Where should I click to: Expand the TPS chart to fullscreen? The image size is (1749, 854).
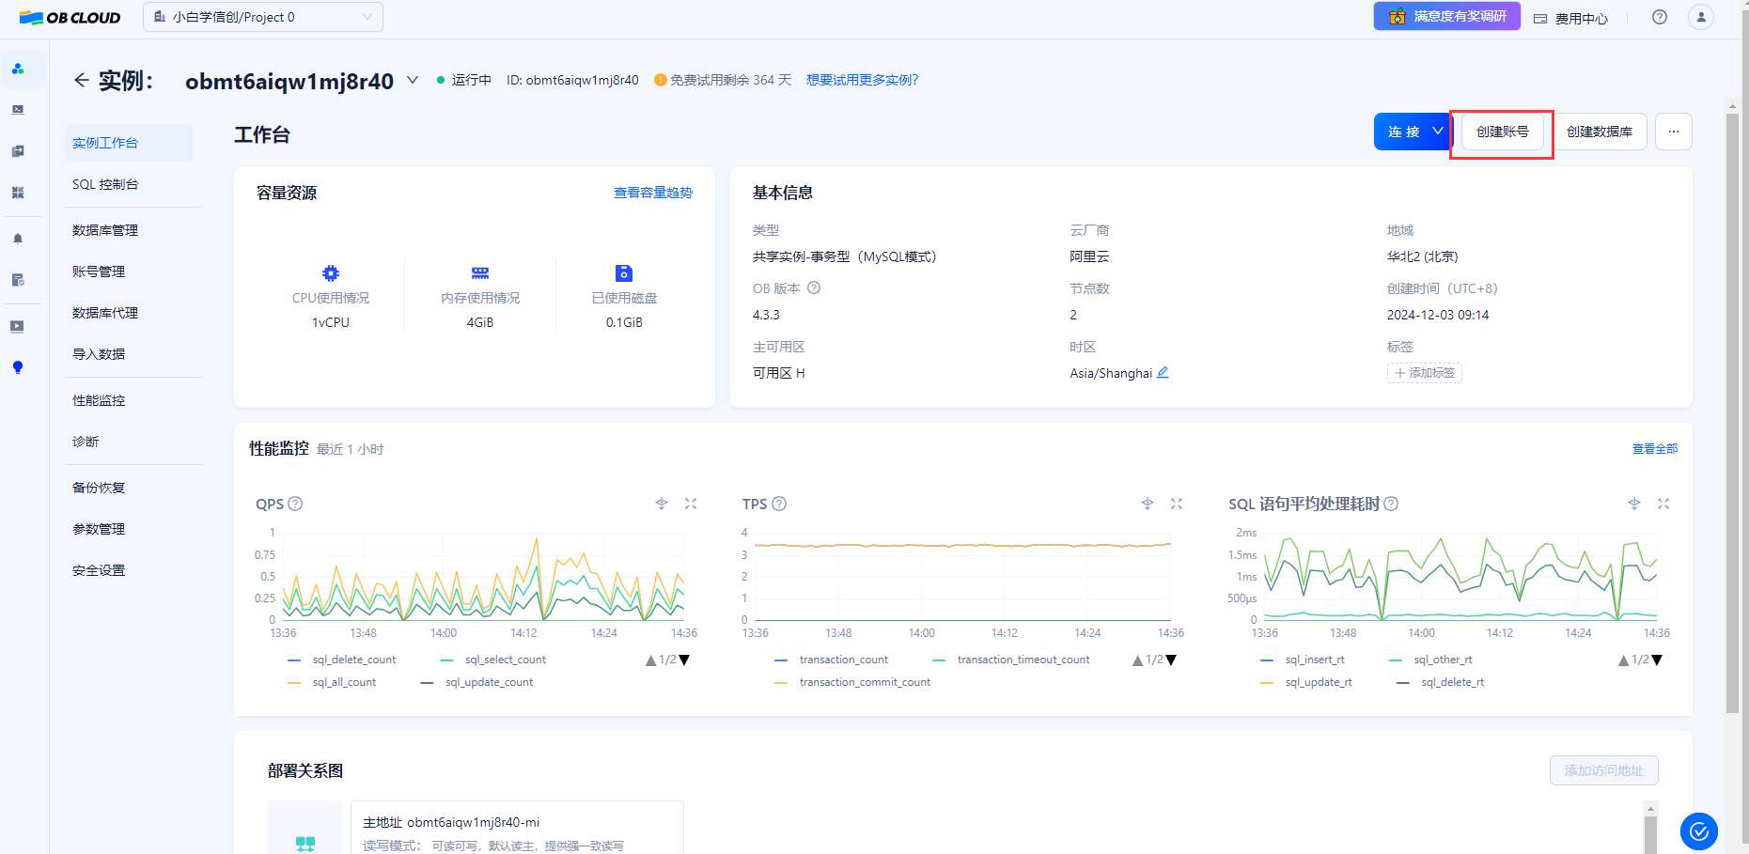point(1177,504)
